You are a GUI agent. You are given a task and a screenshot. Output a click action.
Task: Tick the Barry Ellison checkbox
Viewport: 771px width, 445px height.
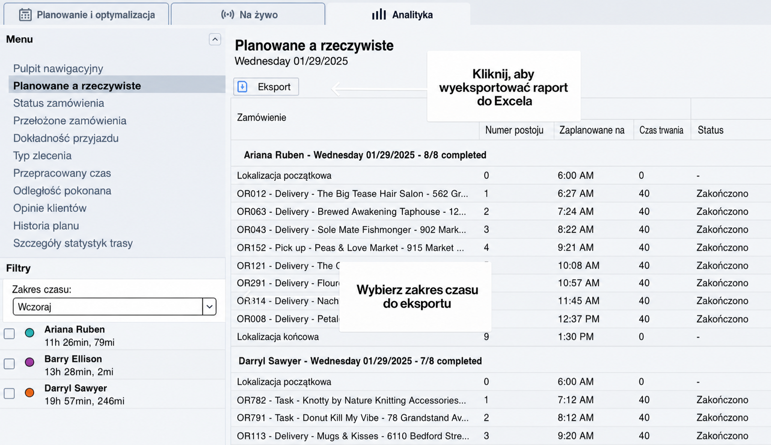(9, 364)
